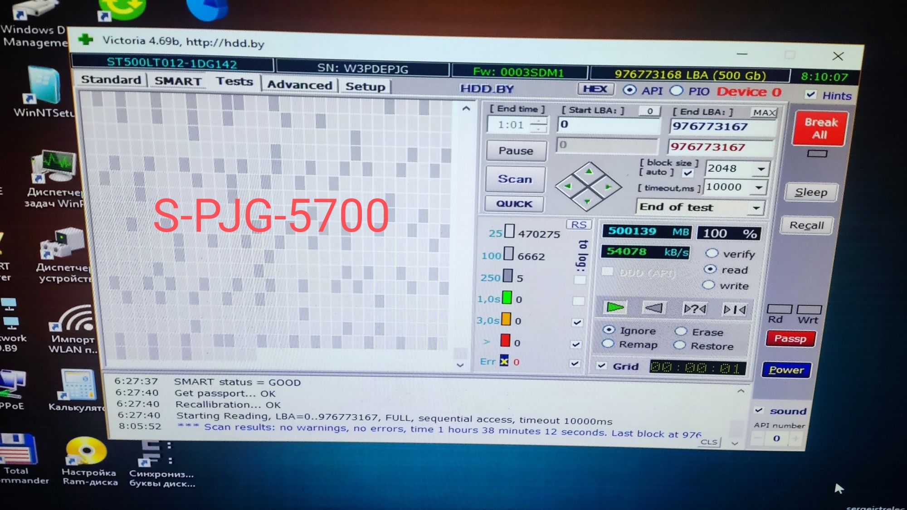Open the Импорт WLAN desktop icon

72,329
